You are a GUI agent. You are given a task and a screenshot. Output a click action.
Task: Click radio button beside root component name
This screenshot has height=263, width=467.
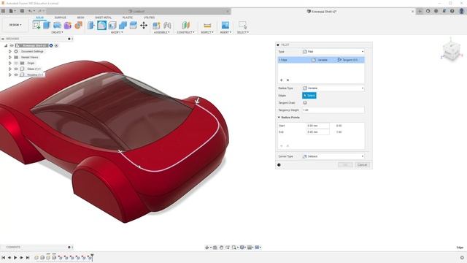click(x=56, y=45)
